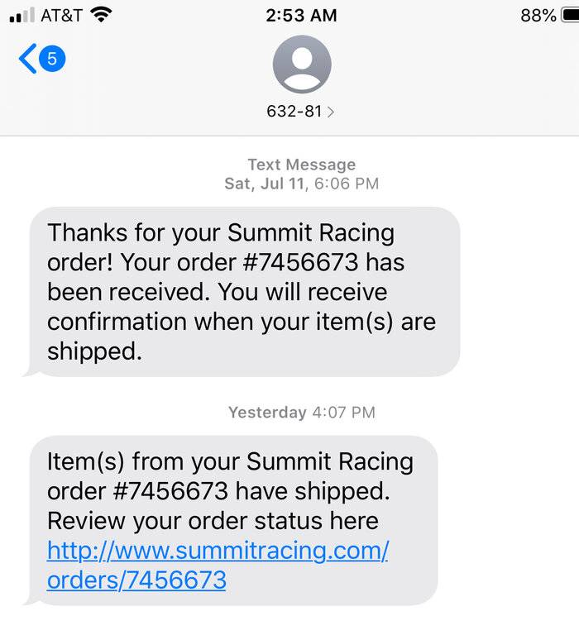Viewport: 579px width, 635px height.
Task: Tap the battery icon in status bar
Action: point(571,15)
